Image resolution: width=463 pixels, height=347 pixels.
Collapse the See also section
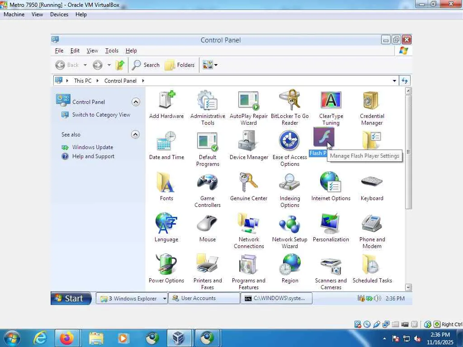coord(135,135)
